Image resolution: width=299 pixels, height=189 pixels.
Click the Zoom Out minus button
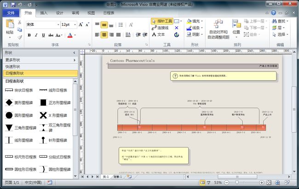(x=226, y=183)
